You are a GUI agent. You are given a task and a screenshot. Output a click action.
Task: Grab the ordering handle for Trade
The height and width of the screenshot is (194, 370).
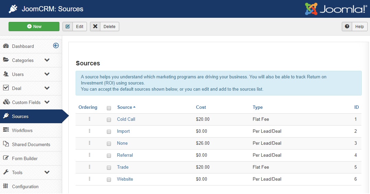click(89, 167)
